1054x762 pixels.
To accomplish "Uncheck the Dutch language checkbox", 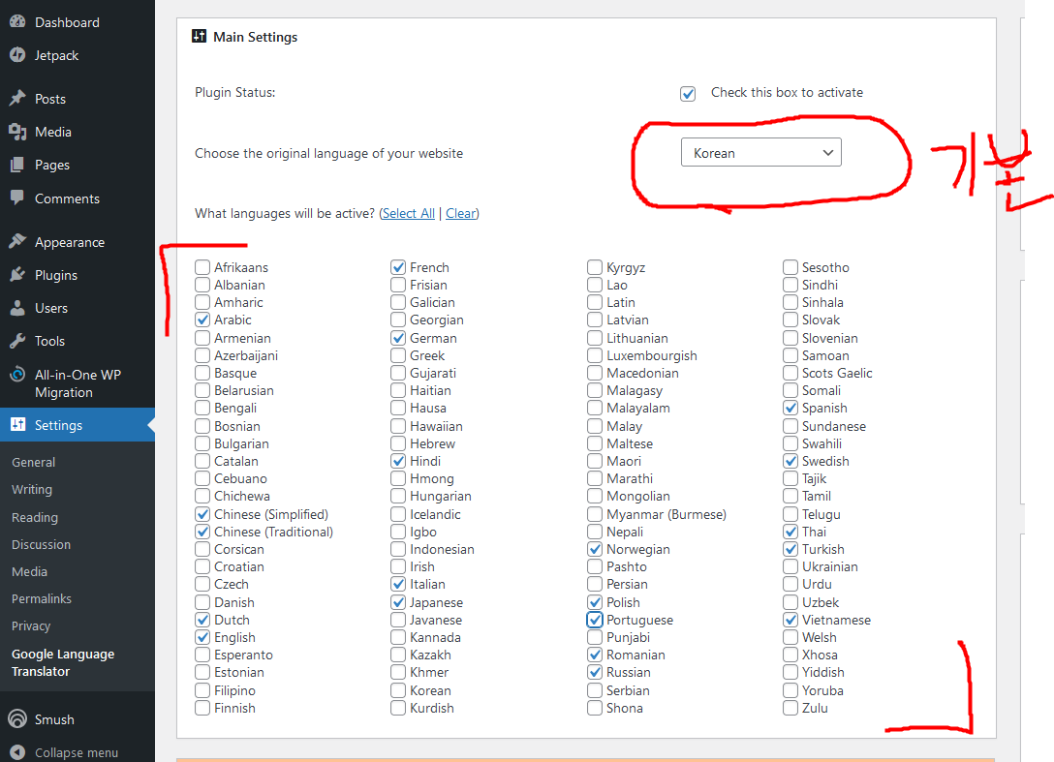I will click(202, 620).
